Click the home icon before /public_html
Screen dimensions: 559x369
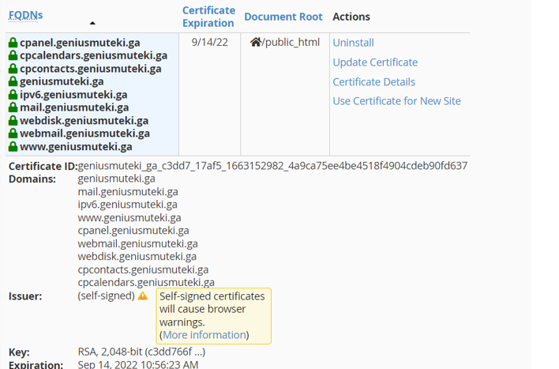[256, 42]
